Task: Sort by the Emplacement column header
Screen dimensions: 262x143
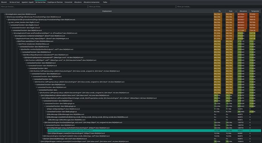Action: [107, 11]
